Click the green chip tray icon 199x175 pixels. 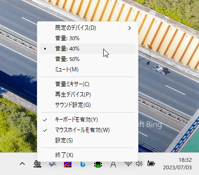pos(98,165)
